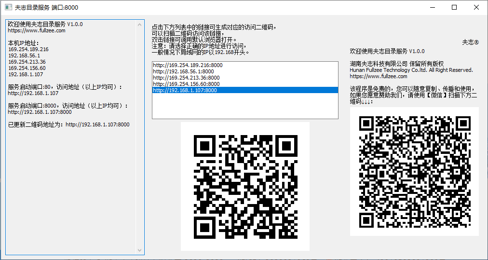Click https://www.fullzee.com in right about panel
The height and width of the screenshot is (260, 488).
tap(379, 76)
